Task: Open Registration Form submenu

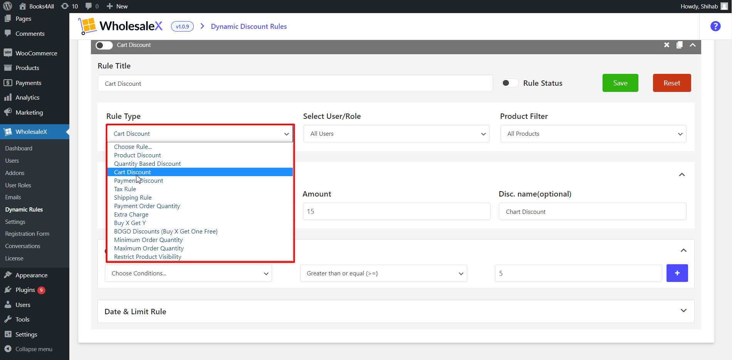Action: click(x=27, y=234)
